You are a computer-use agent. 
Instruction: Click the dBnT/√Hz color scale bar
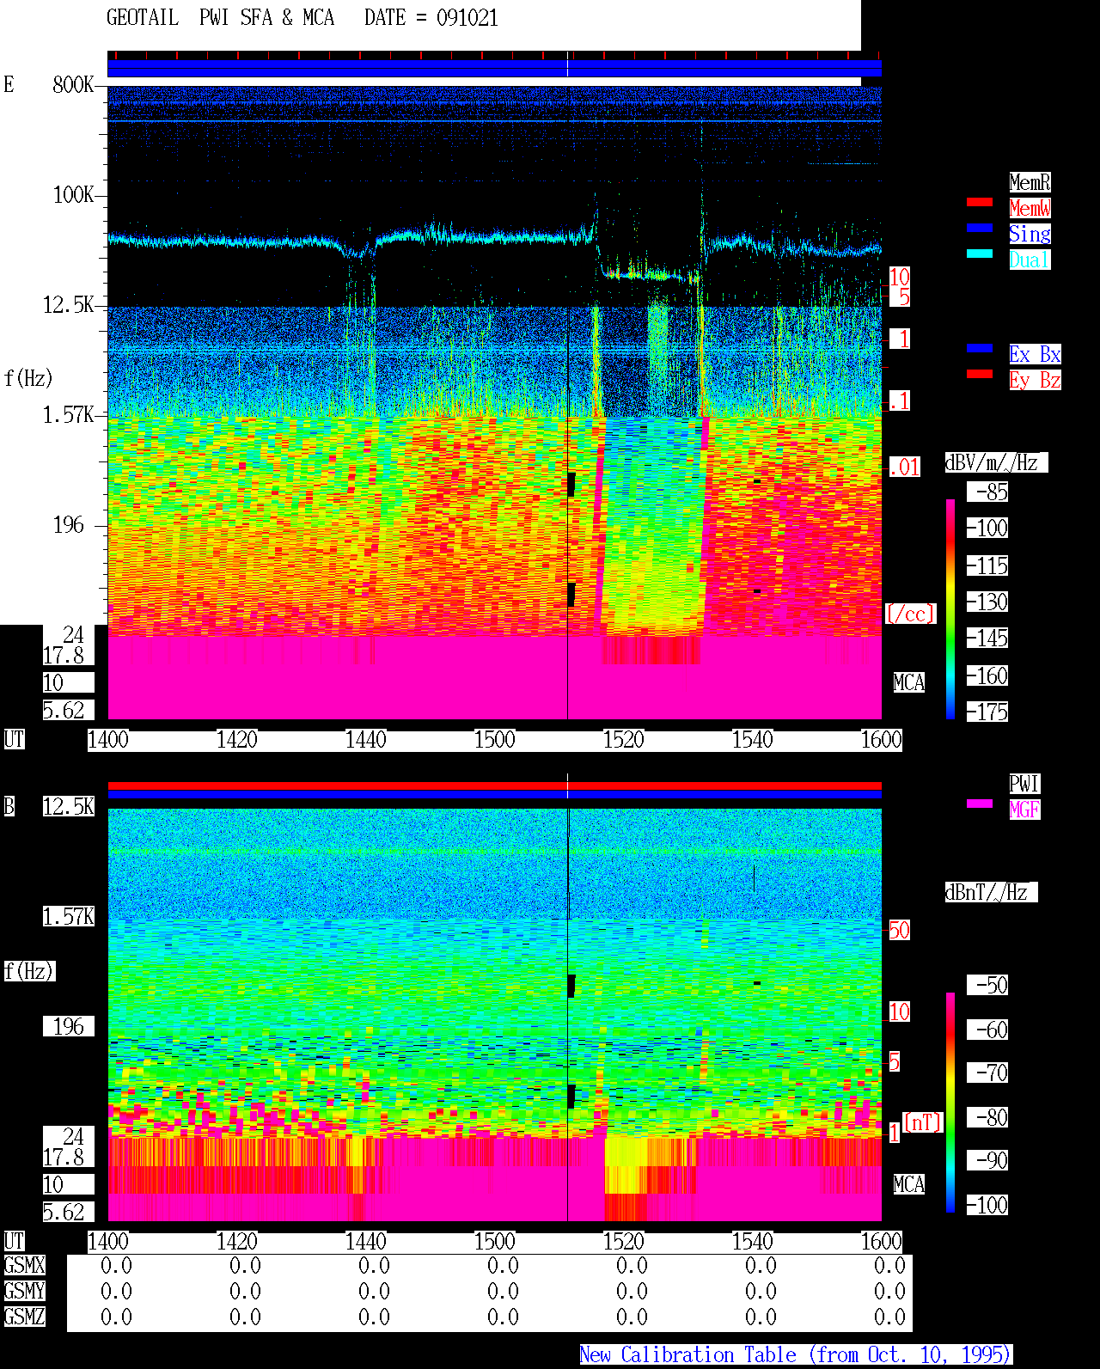(x=950, y=1103)
